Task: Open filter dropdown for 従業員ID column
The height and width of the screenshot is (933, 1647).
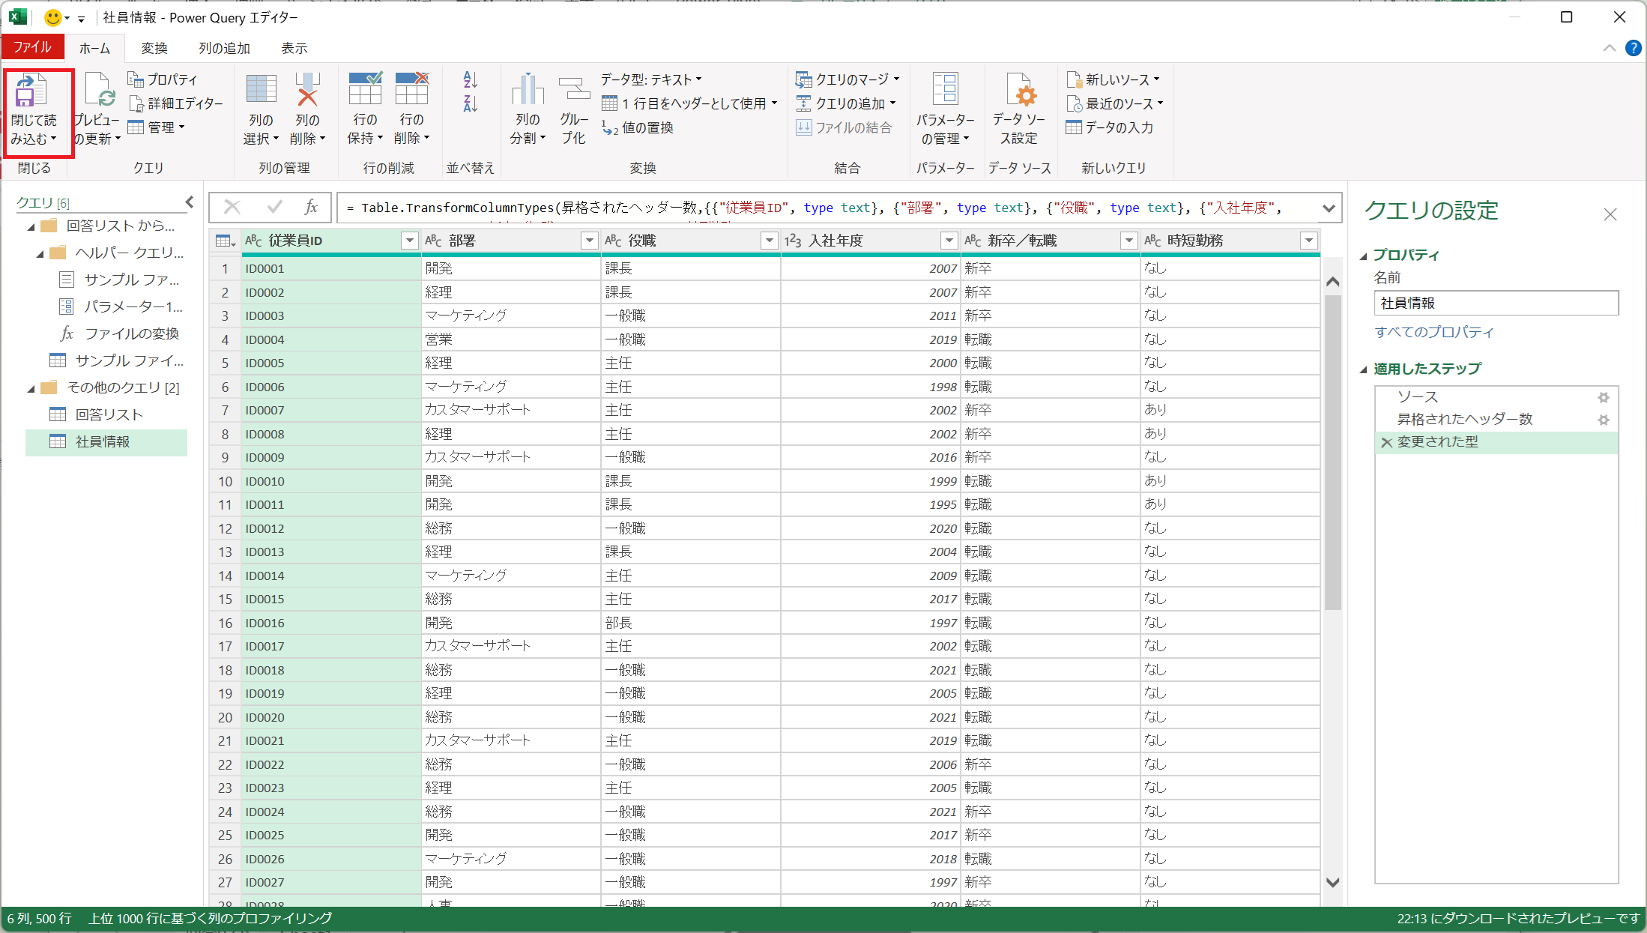Action: point(409,241)
